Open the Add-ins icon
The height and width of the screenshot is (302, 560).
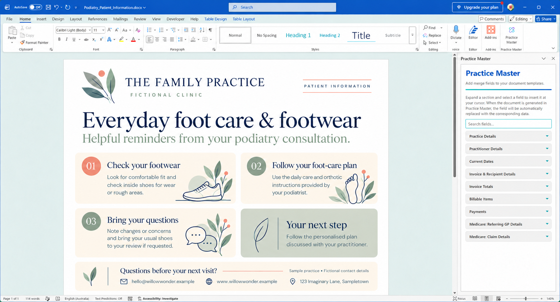[491, 32]
